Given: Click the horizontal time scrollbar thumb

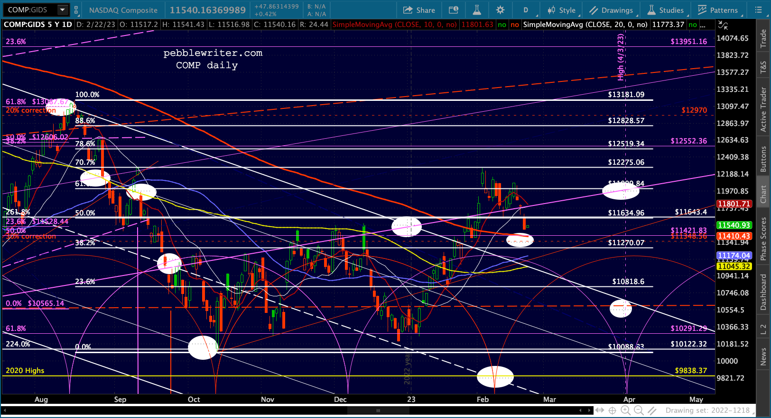Looking at the screenshot, I should pyautogui.click(x=378, y=410).
